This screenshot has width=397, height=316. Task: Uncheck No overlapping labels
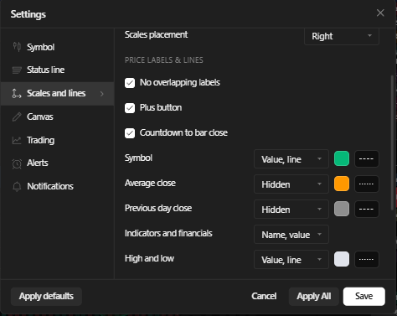point(130,83)
